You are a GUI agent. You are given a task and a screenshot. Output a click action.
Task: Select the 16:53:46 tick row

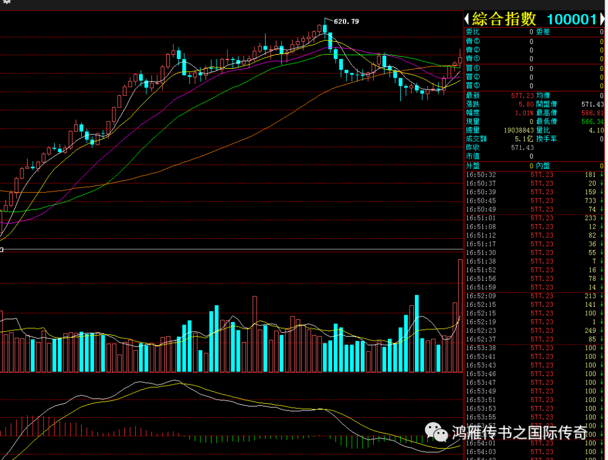click(x=534, y=374)
